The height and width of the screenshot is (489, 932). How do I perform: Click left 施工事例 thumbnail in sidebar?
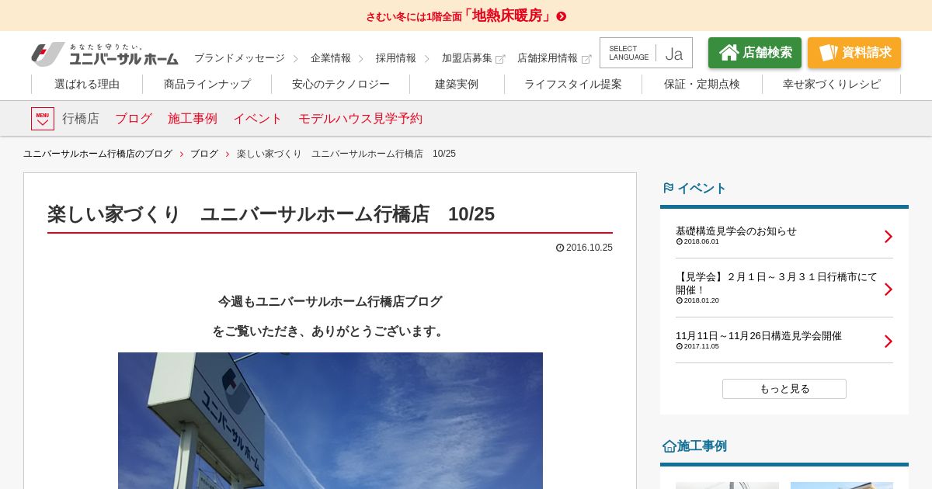click(727, 485)
